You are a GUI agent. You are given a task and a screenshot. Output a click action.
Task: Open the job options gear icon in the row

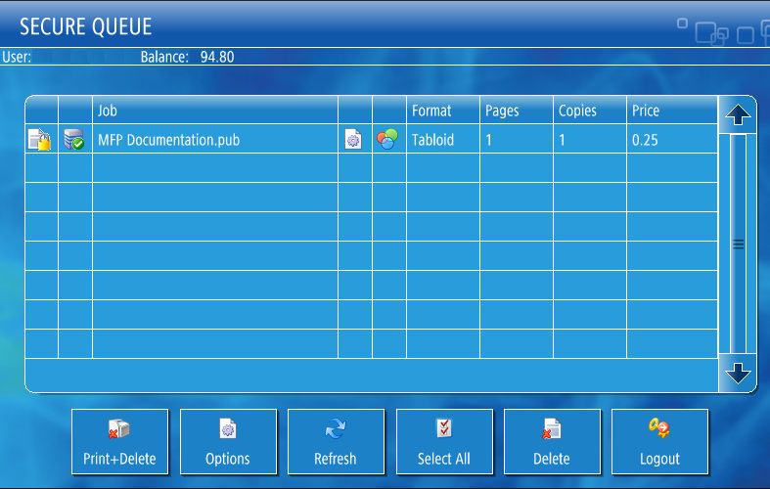click(x=353, y=140)
